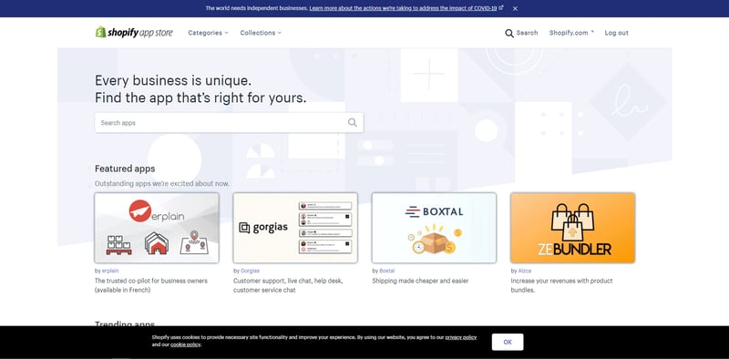Click into the Search apps field
The height and width of the screenshot is (359, 729).
coord(229,123)
